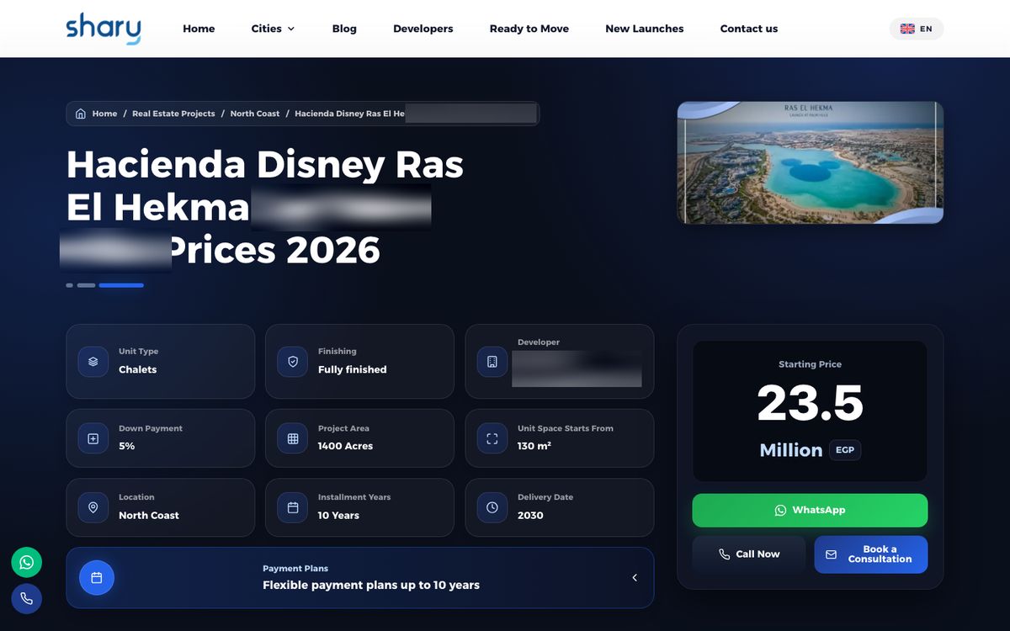Click the 10 Years installment value
Viewport: 1010px width, 631px height.
[338, 516]
